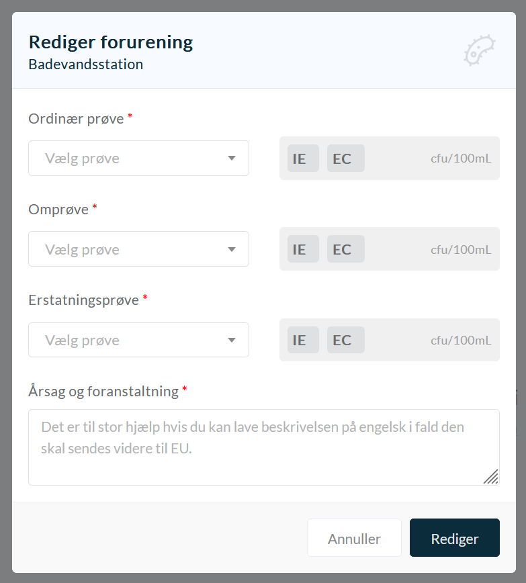
Task: Select the IE badge in the Omprøve row
Action: tap(303, 249)
